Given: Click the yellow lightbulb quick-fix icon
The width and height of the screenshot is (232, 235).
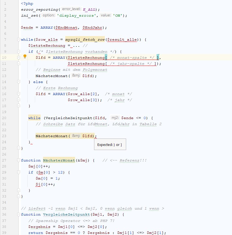Looking at the screenshot, I should [x=25, y=57].
